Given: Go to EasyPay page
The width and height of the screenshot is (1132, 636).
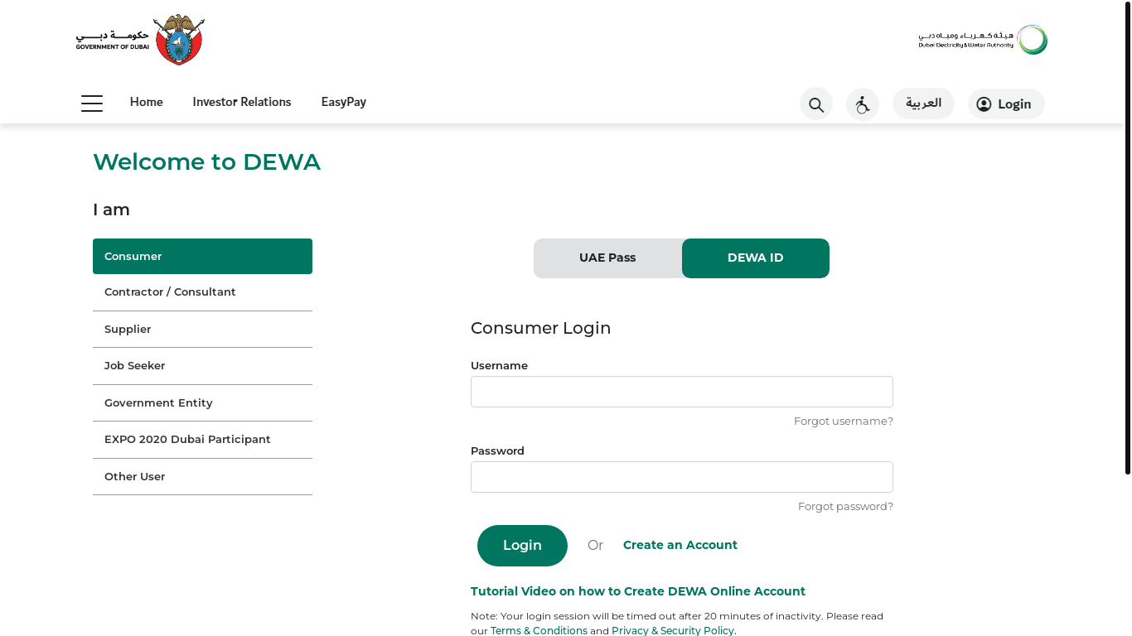Looking at the screenshot, I should point(344,102).
